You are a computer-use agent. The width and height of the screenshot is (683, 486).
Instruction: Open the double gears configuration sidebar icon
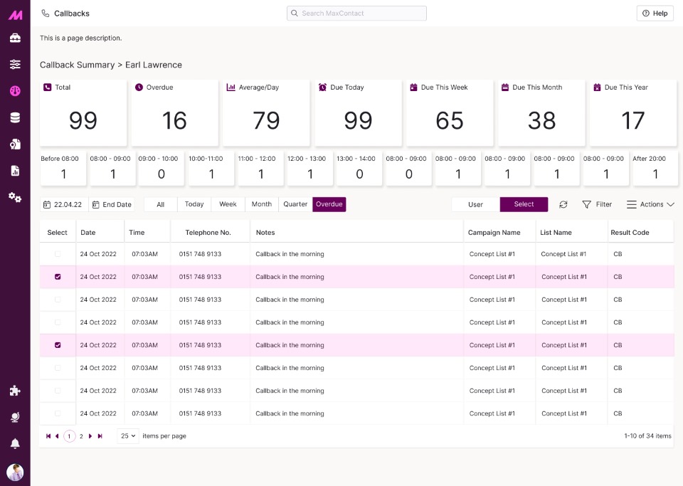coord(15,197)
